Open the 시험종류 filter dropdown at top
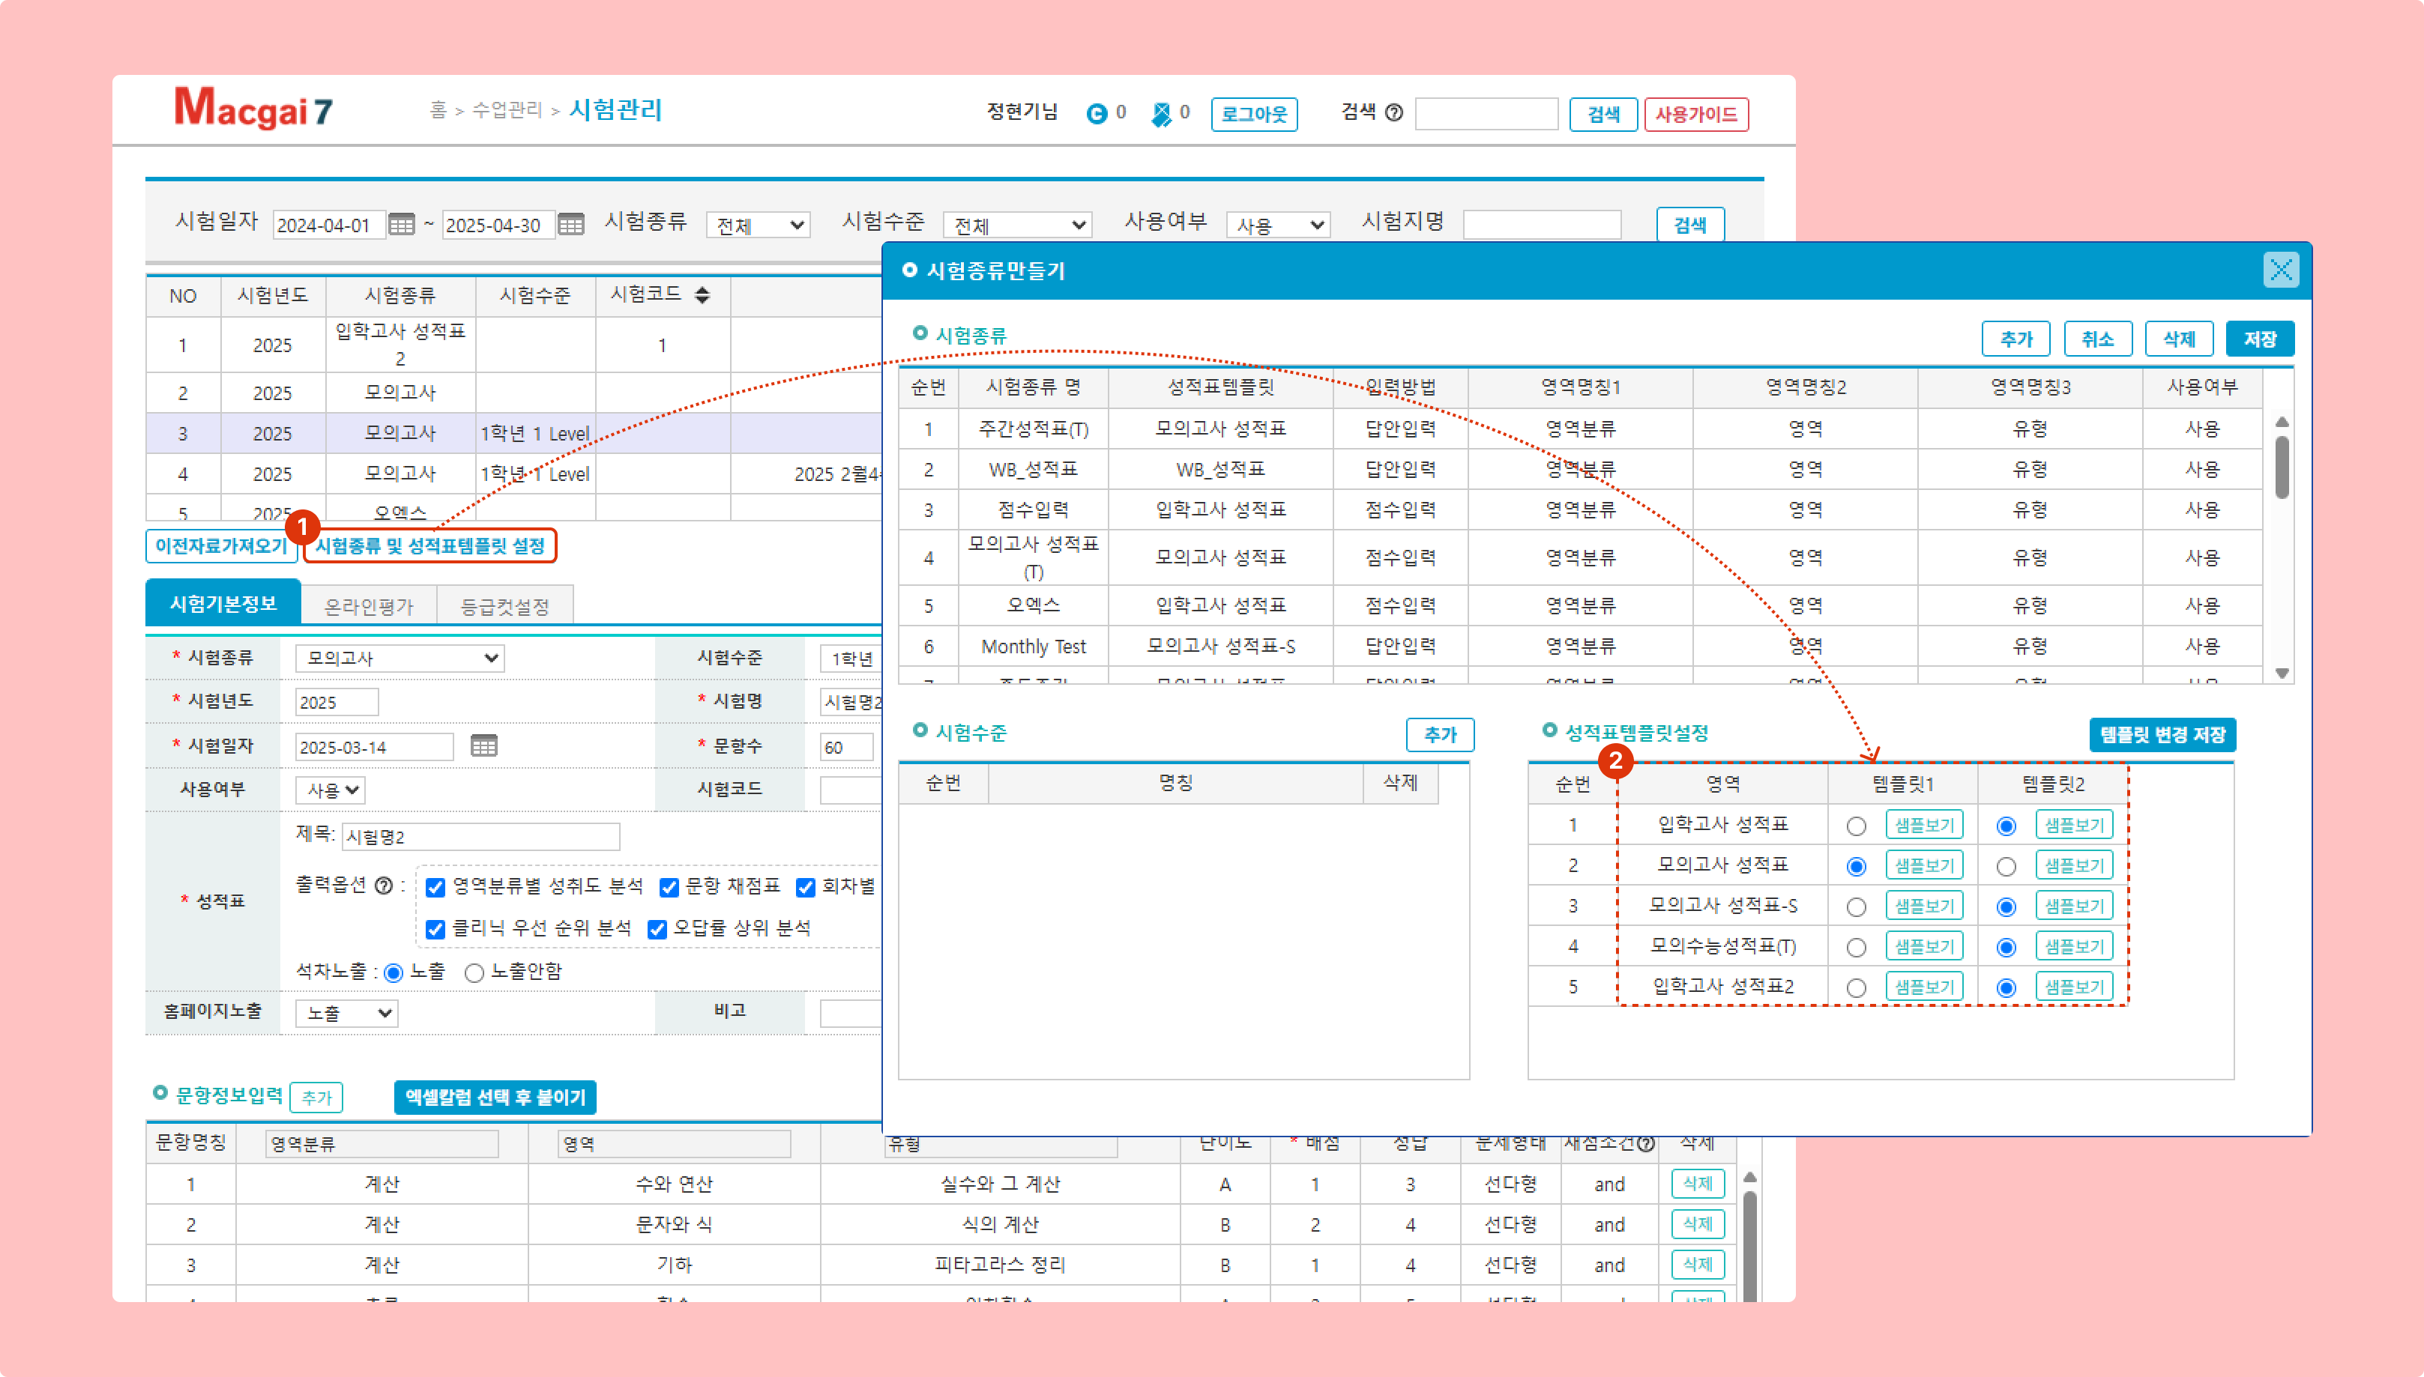2424x1377 pixels. (759, 225)
